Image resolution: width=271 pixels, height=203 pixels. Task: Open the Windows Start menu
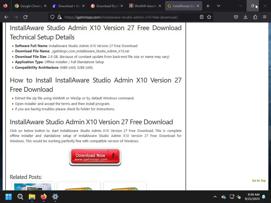(8, 197)
